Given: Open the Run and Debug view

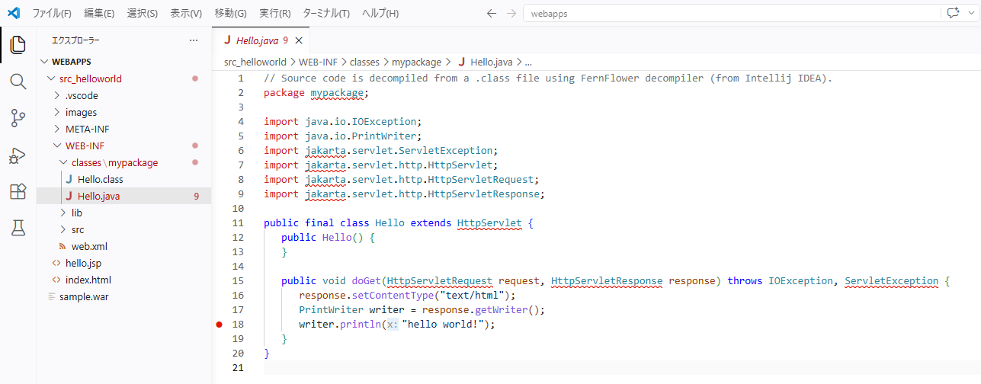Looking at the screenshot, I should tap(18, 155).
